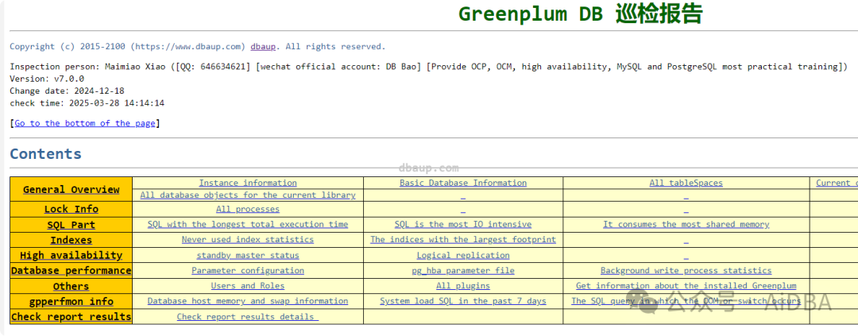Screen dimensions: 858x336
Task: Click the standby master status link
Action: [248, 255]
